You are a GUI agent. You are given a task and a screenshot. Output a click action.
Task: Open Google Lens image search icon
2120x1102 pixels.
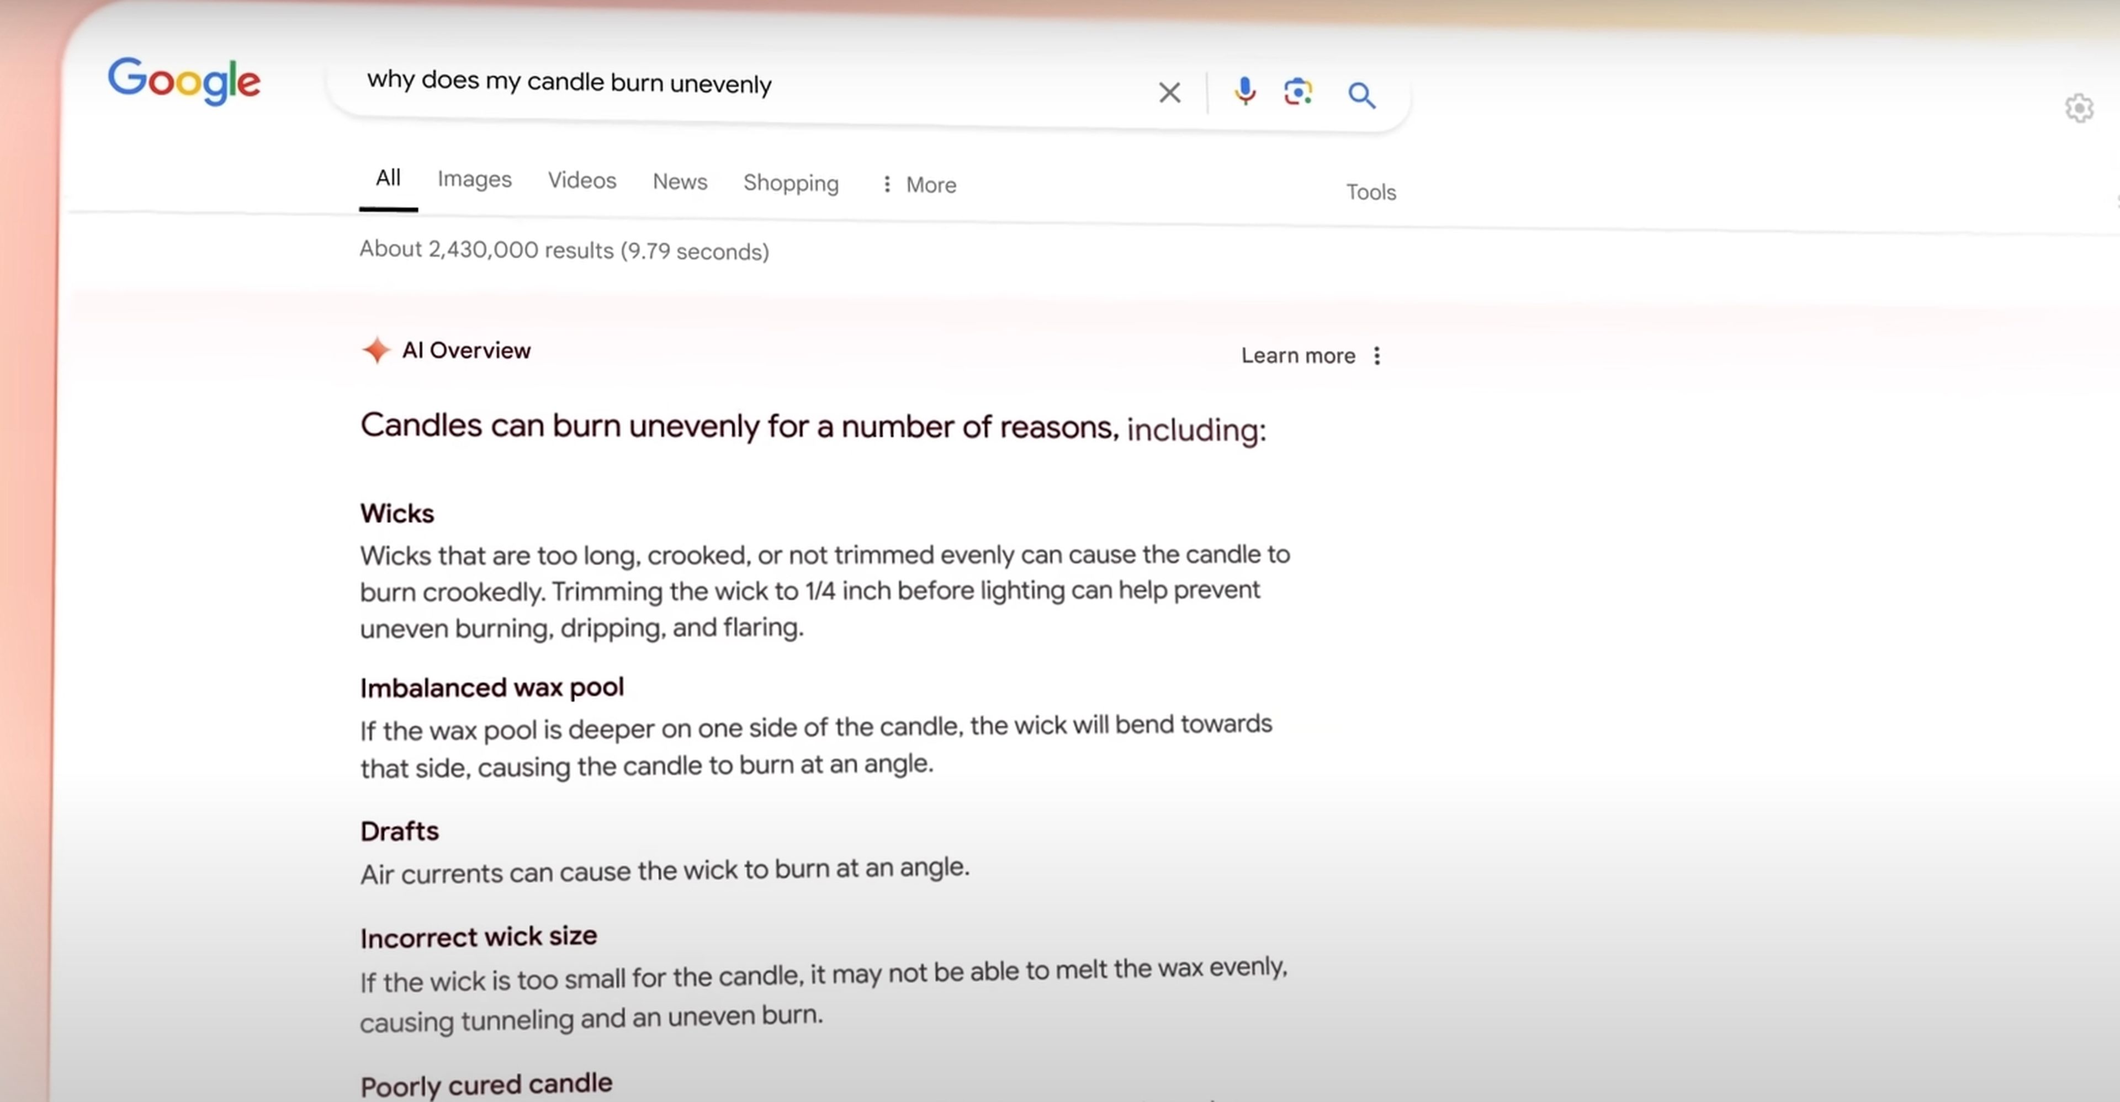coord(1298,92)
